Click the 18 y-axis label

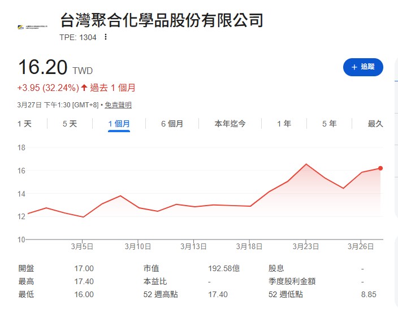tap(21, 147)
